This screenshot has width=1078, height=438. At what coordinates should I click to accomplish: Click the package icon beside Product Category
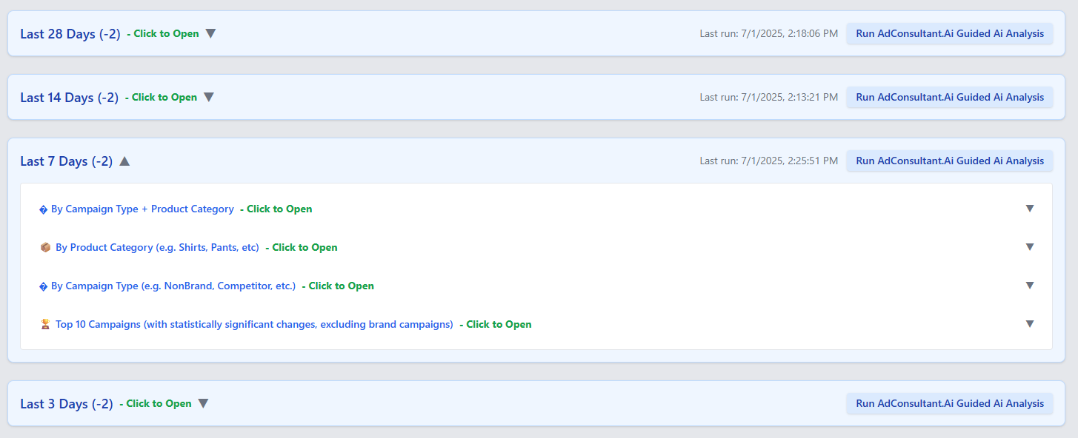pos(45,248)
